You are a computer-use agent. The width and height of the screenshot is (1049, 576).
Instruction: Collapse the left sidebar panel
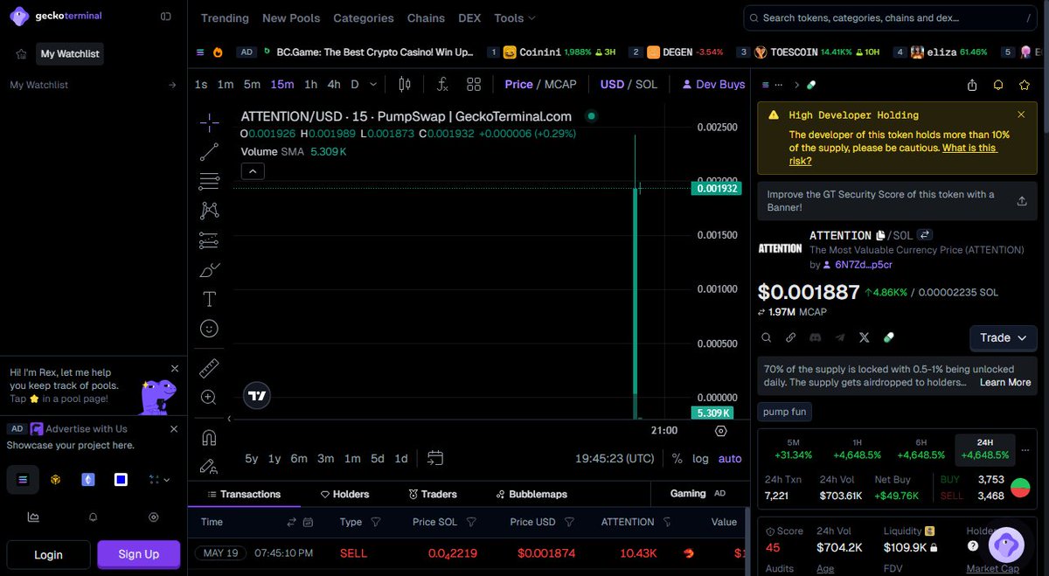point(166,17)
